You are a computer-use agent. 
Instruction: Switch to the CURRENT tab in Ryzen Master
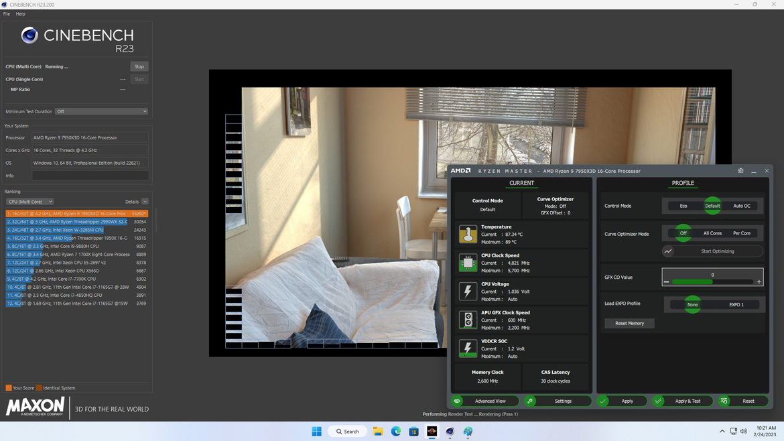(521, 183)
